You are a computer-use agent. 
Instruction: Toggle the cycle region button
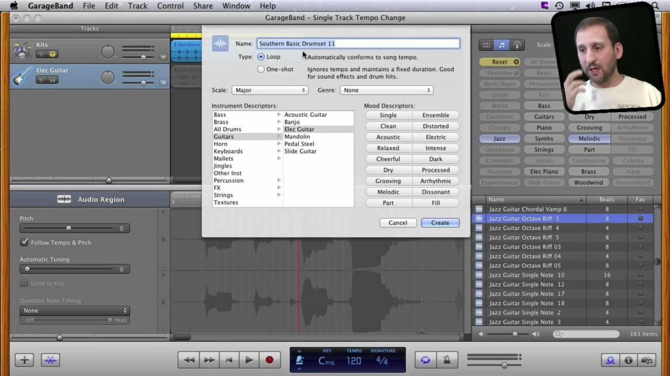coord(426,360)
